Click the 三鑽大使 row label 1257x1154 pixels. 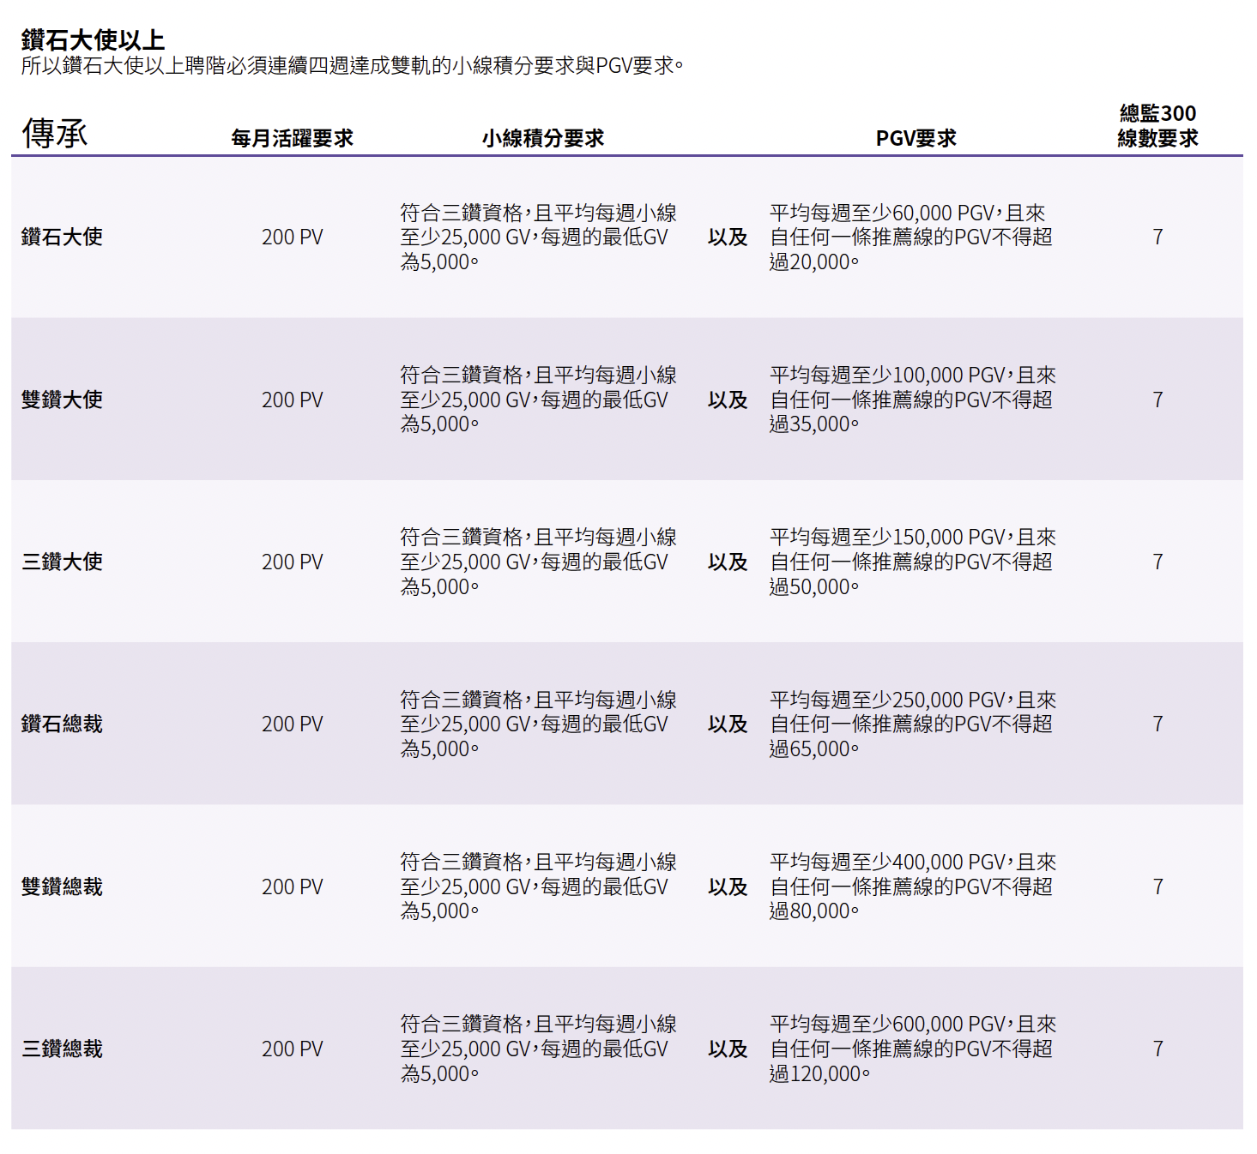pos(62,562)
